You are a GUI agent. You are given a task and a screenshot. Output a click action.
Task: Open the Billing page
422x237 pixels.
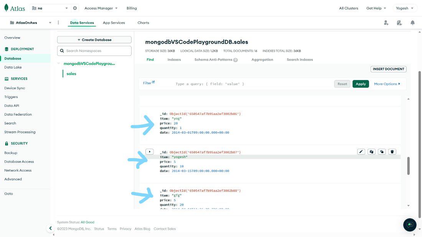132,8
